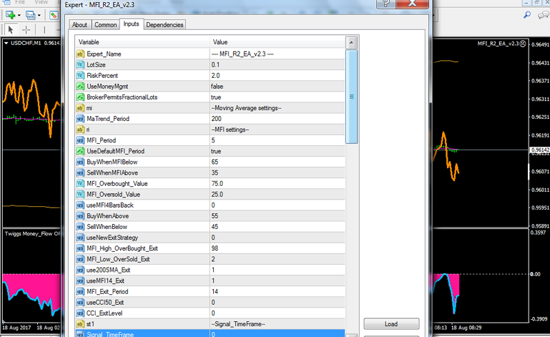Click the new chart toolbar icon
The width and height of the screenshot is (550, 337).
coord(10,15)
